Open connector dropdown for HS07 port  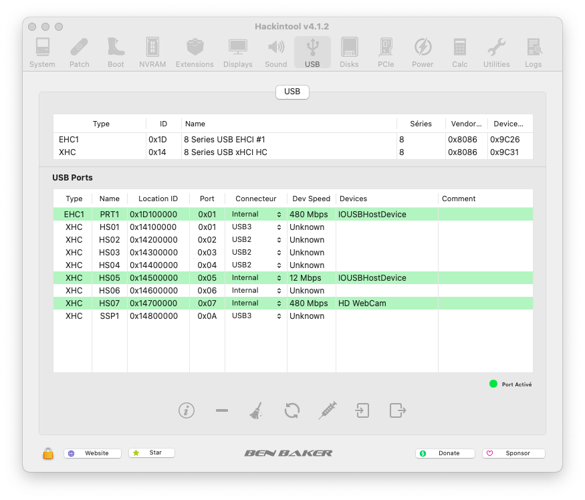click(256, 303)
